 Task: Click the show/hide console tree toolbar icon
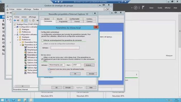point(26,20)
